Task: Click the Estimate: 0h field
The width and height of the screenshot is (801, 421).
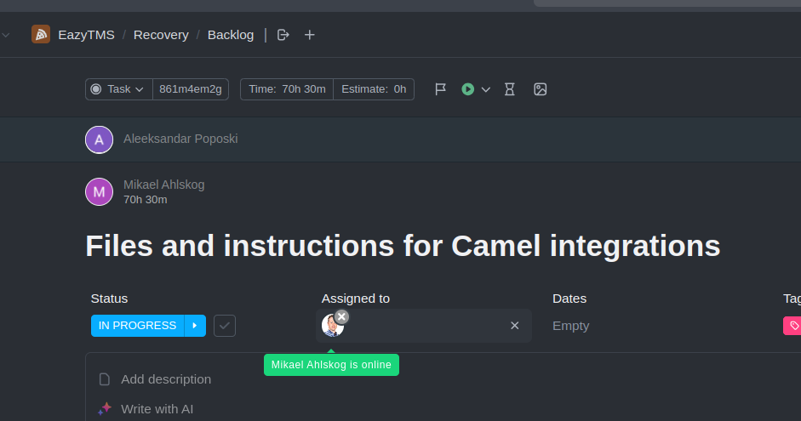Action: (374, 89)
